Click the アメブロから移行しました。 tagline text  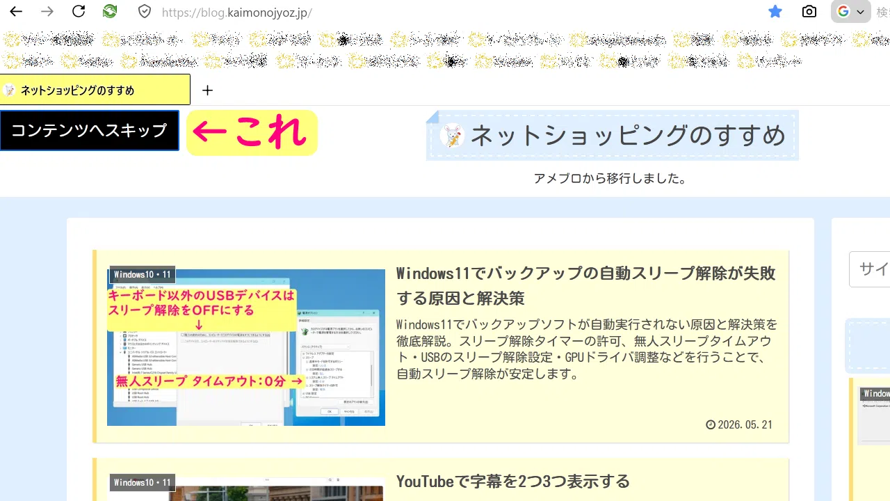click(x=610, y=179)
